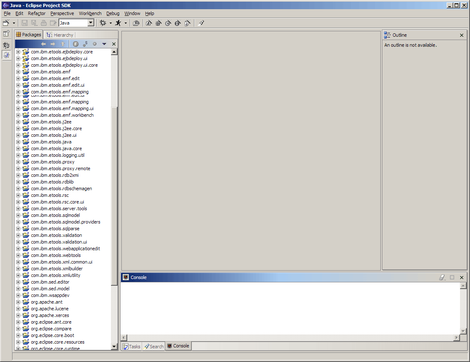Toggle the Show Non-Public Members circle button
The height and width of the screenshot is (362, 470).
coord(95,44)
